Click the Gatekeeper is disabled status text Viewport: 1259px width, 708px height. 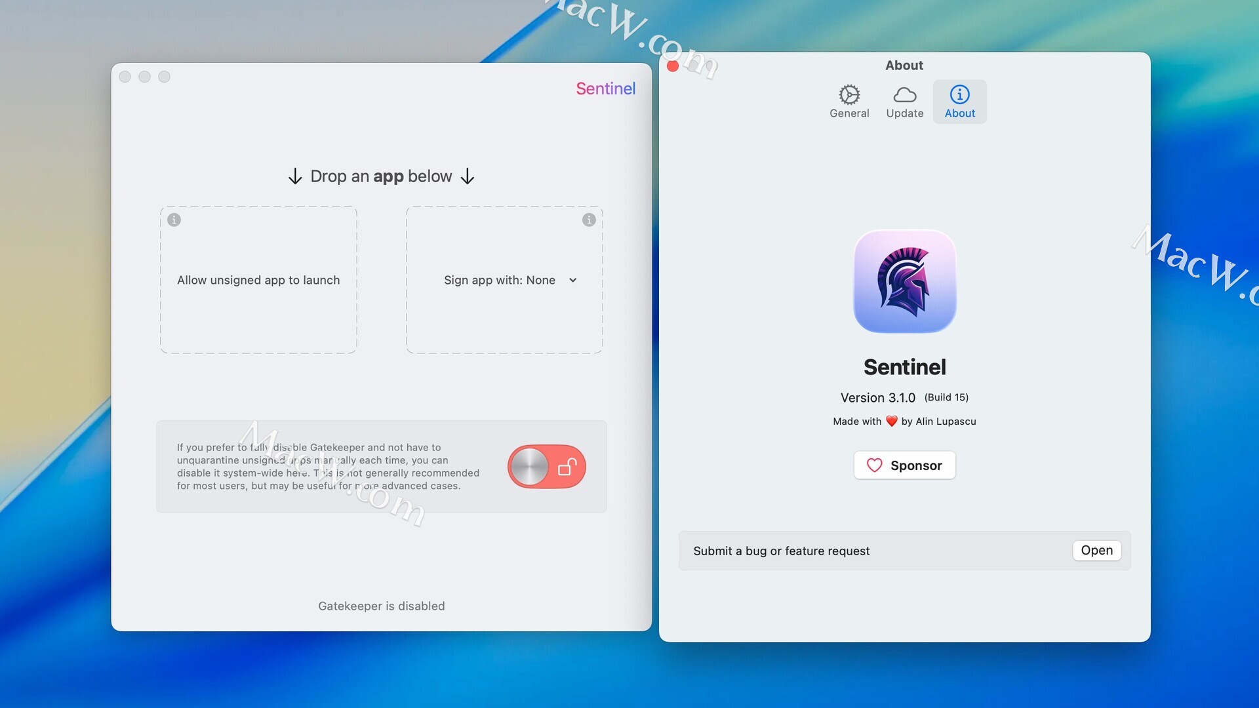(382, 606)
